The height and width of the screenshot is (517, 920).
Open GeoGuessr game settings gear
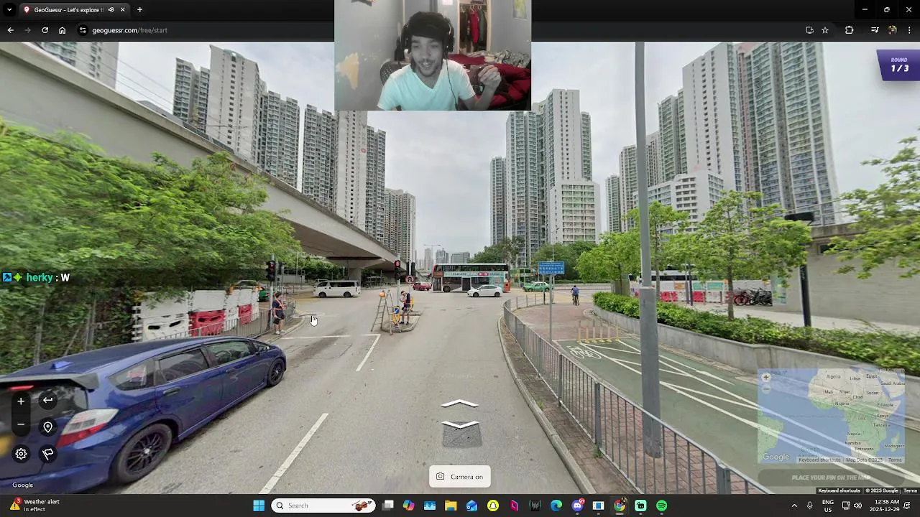(21, 454)
